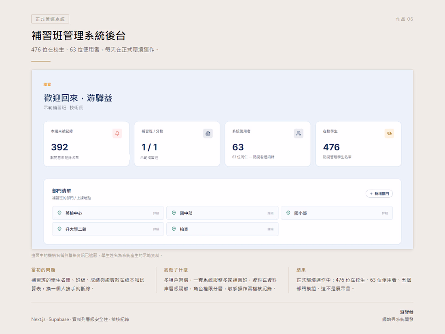
Task: Open the 系統使用者 63 card
Action: click(x=268, y=144)
